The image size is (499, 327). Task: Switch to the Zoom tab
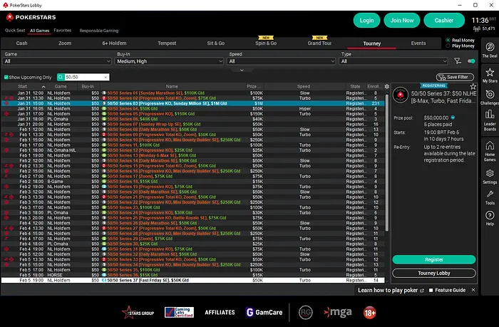click(x=65, y=43)
